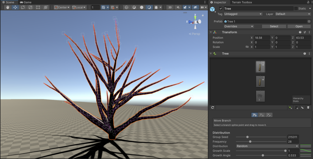Open the Tag dropdown showing Untagged

pos(243,14)
